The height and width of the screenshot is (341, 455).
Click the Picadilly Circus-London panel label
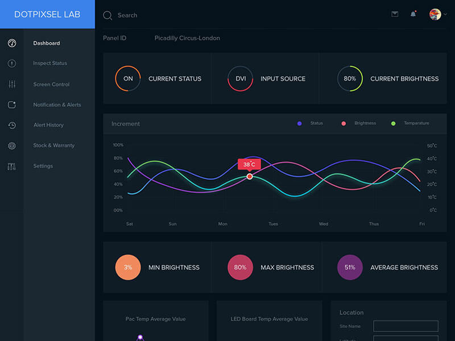point(187,38)
